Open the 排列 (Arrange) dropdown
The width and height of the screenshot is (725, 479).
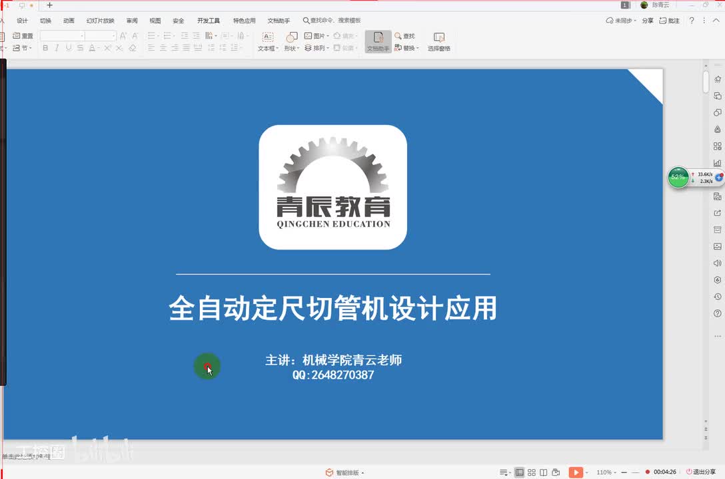(317, 48)
